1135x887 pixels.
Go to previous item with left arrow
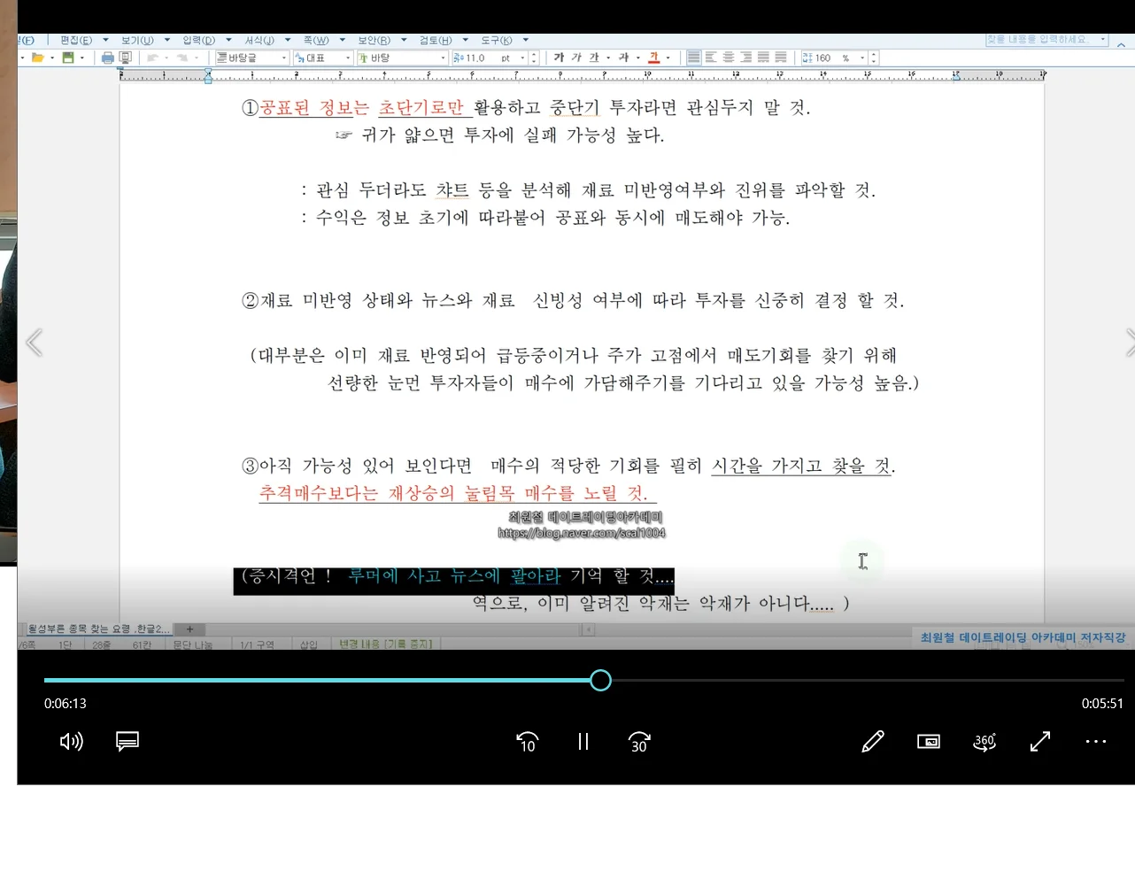pyautogui.click(x=34, y=343)
